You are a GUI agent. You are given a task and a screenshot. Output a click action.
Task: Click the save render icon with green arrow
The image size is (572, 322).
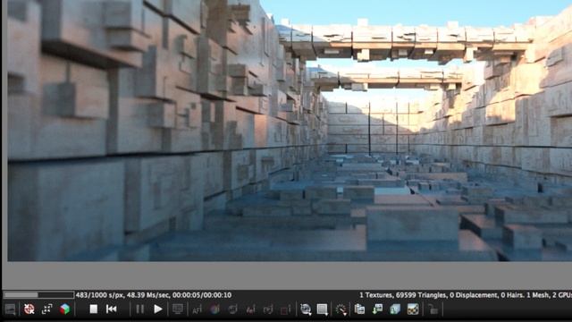coord(377,309)
